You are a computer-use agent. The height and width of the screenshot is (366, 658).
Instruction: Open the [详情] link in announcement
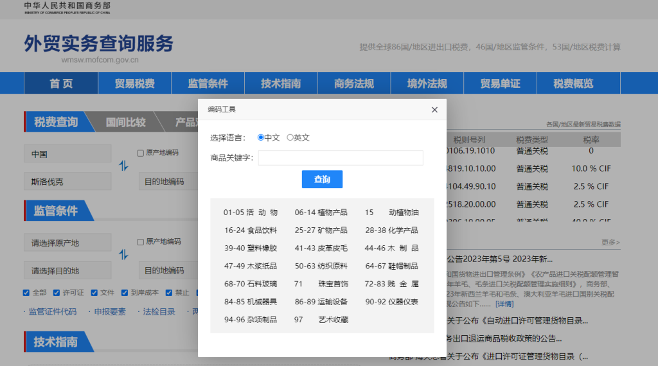click(504, 304)
